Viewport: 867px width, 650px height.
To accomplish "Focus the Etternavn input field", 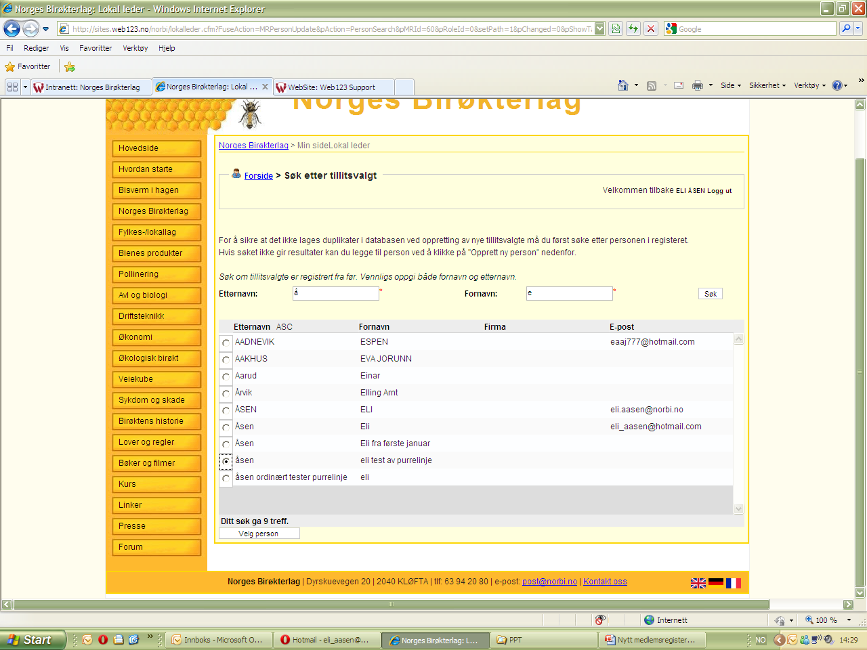I will (336, 293).
